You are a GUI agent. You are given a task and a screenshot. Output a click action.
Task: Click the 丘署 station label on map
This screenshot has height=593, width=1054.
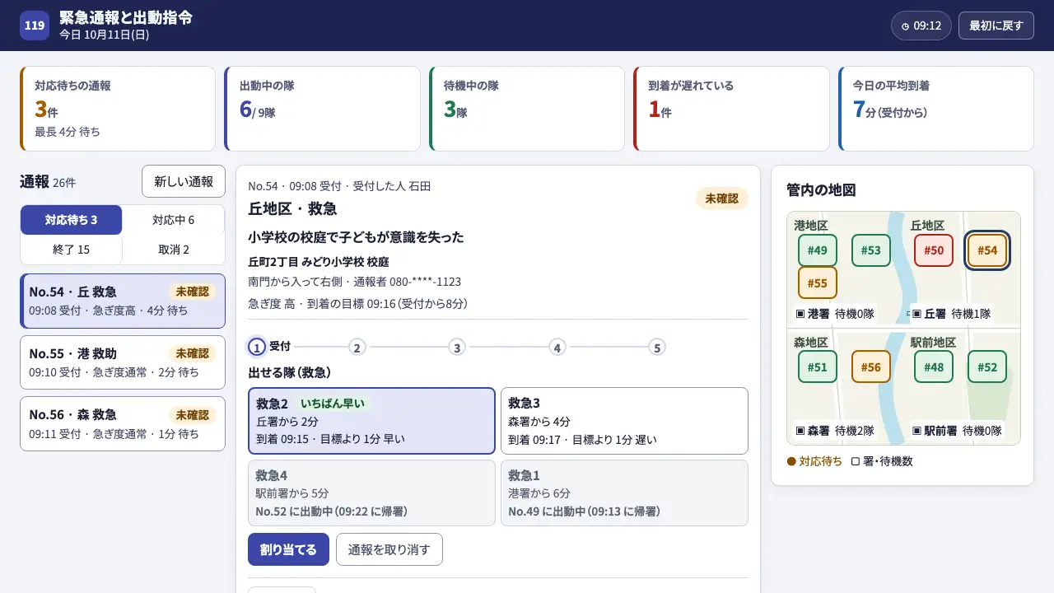pos(952,314)
